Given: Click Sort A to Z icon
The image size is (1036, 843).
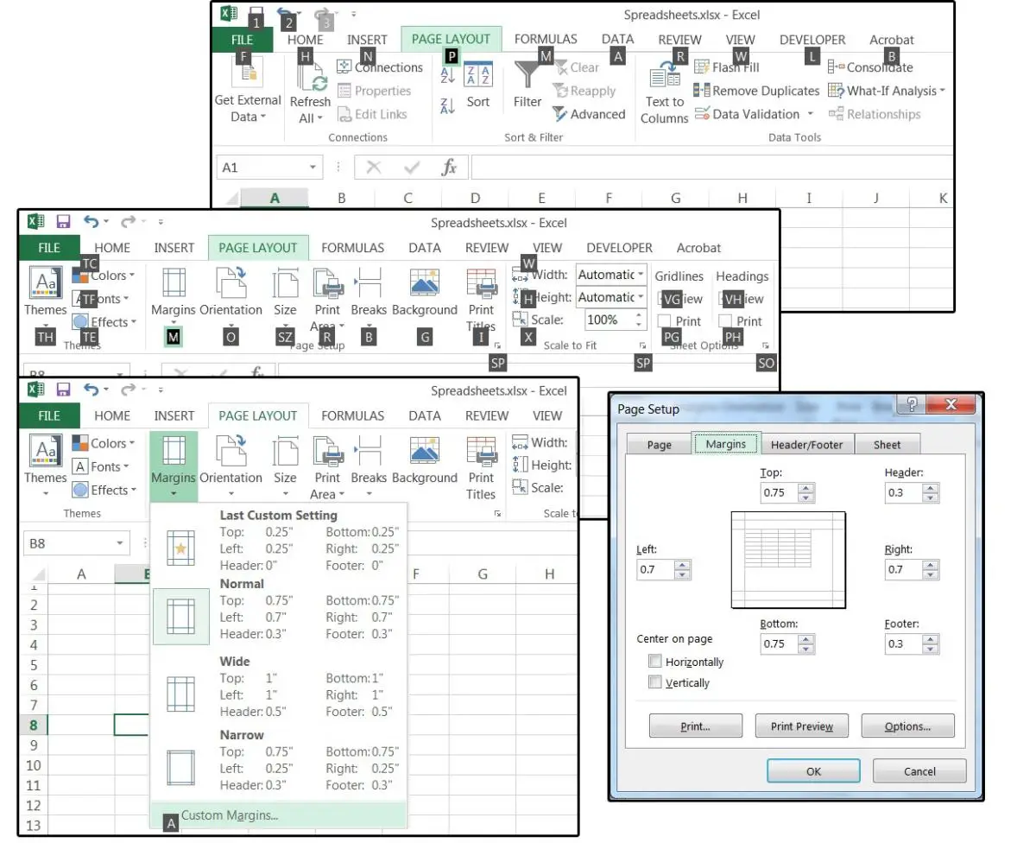Looking at the screenshot, I should pos(448,76).
